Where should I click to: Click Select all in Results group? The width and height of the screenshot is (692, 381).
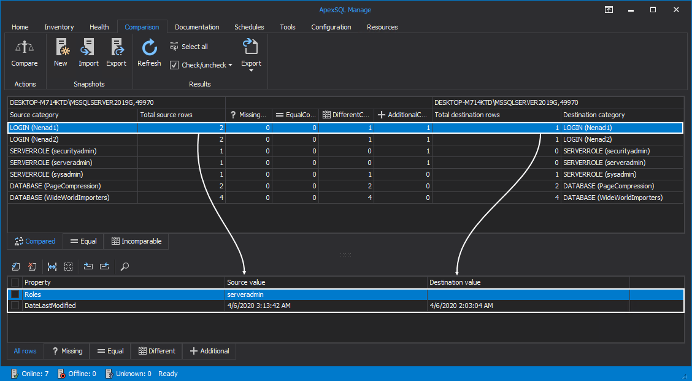click(189, 47)
